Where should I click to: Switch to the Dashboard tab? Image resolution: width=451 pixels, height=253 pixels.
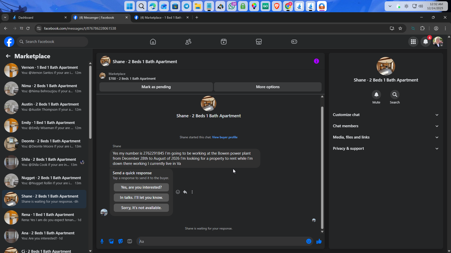[40, 18]
